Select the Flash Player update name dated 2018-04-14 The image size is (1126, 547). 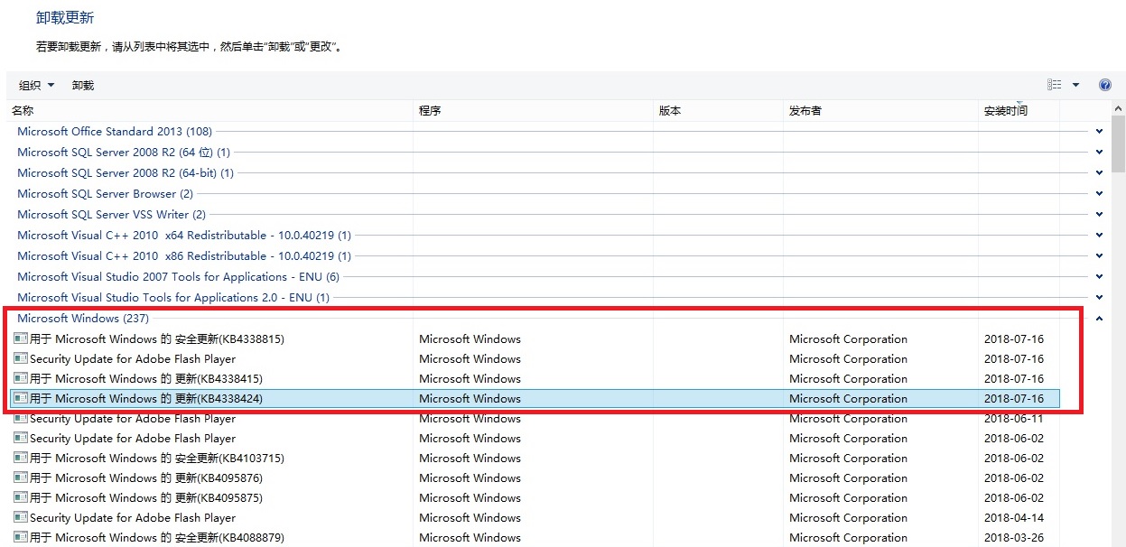(x=133, y=518)
